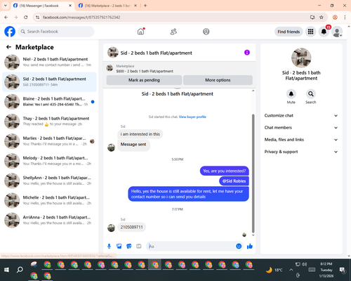This screenshot has height=281, width=351.
Task: Click More options button
Action: [x=218, y=80]
